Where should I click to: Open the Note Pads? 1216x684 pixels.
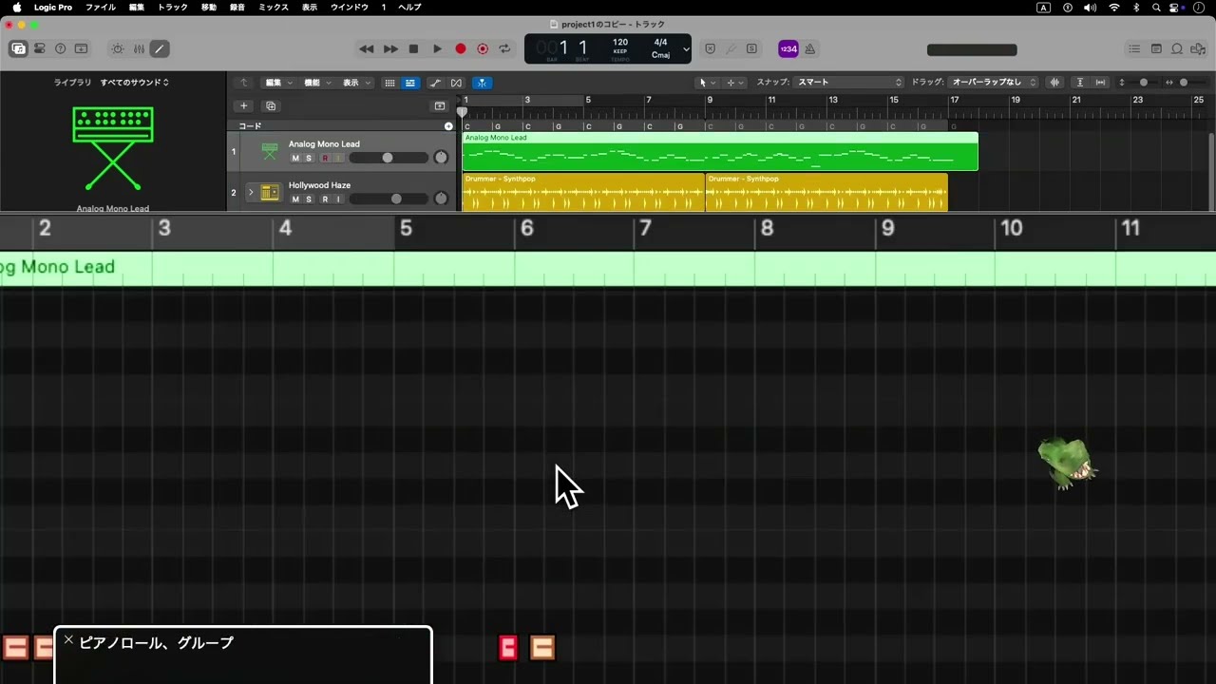[x=1156, y=48]
